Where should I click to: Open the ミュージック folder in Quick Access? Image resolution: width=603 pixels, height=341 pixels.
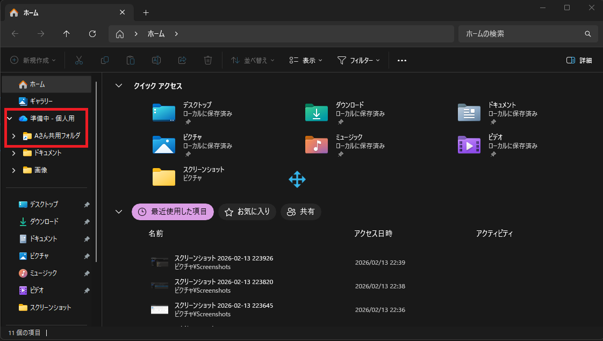[x=317, y=145]
